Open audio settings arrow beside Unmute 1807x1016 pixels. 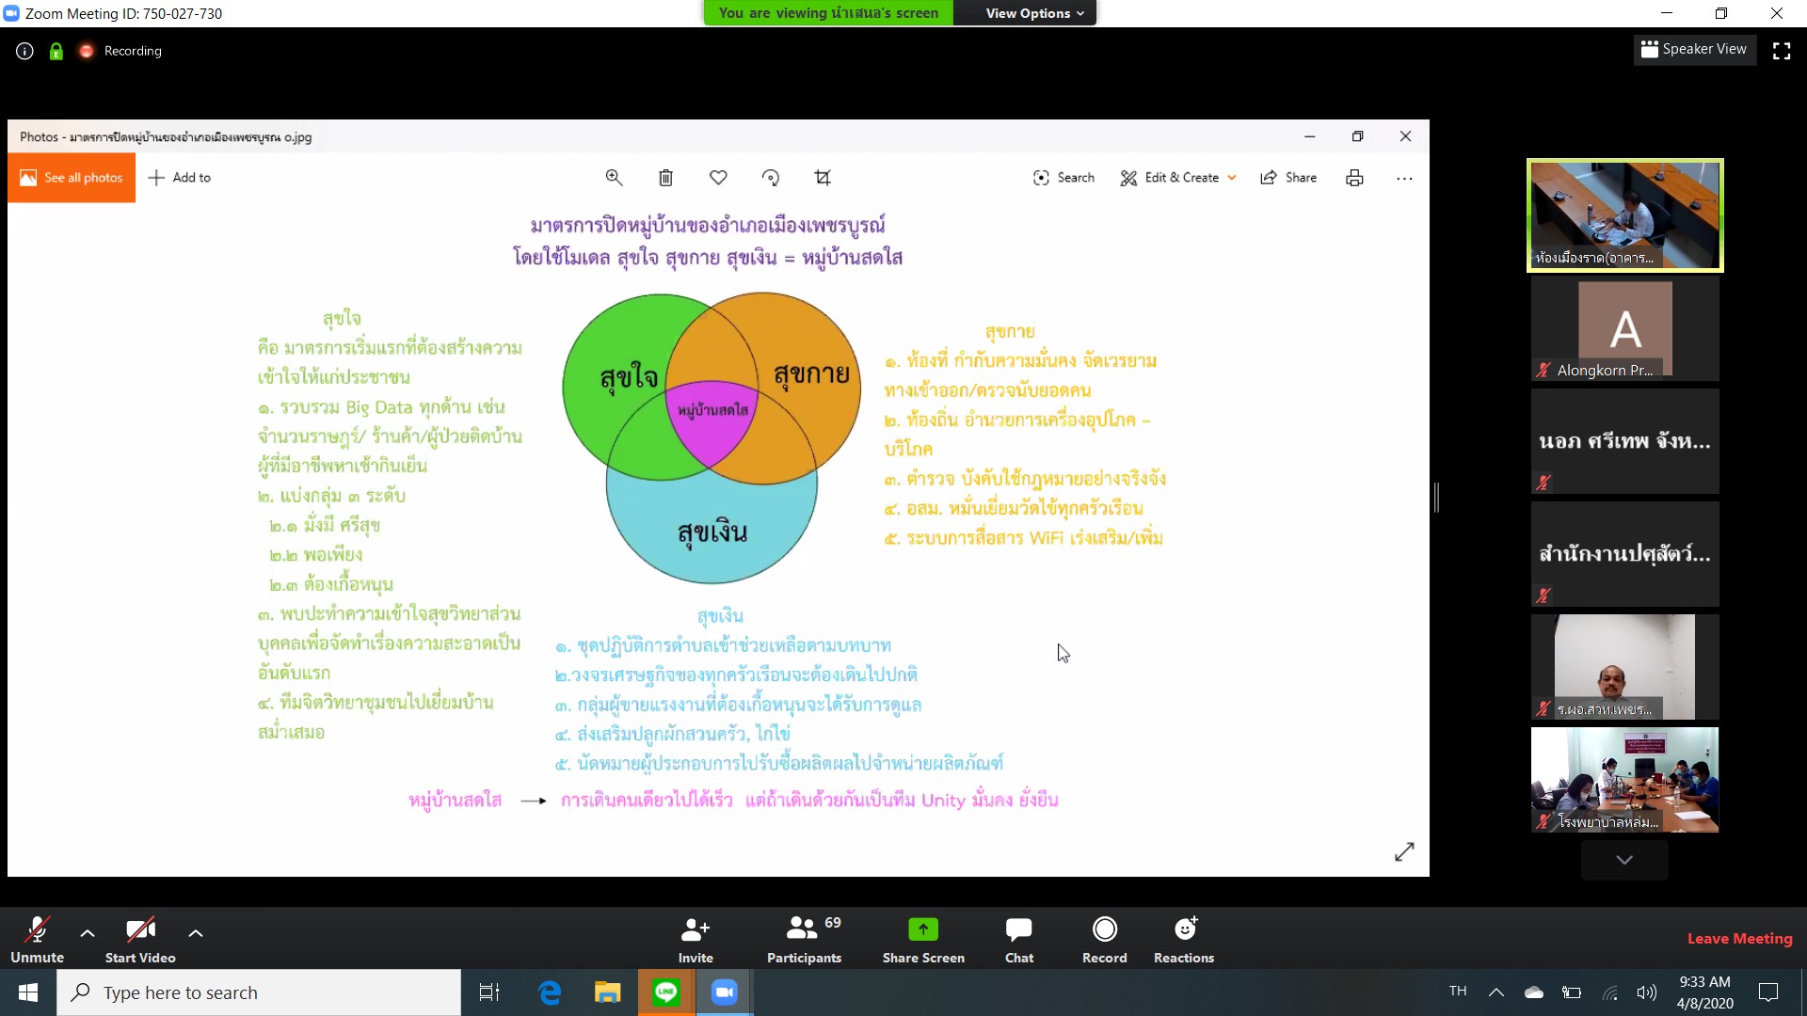[x=88, y=933]
